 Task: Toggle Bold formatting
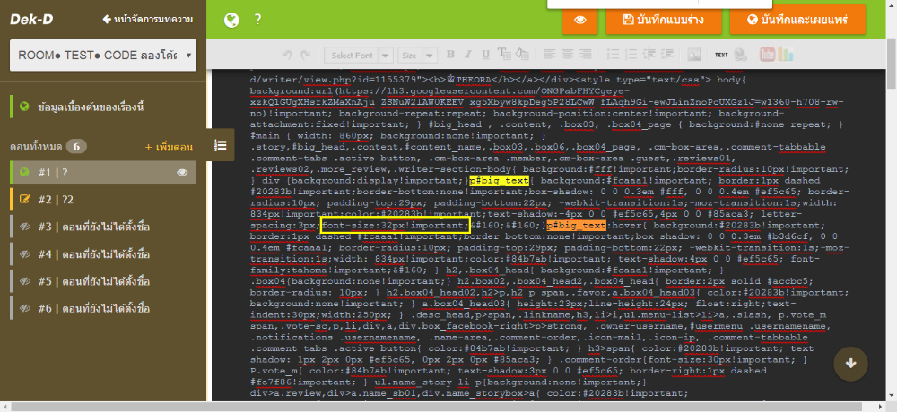coord(450,55)
